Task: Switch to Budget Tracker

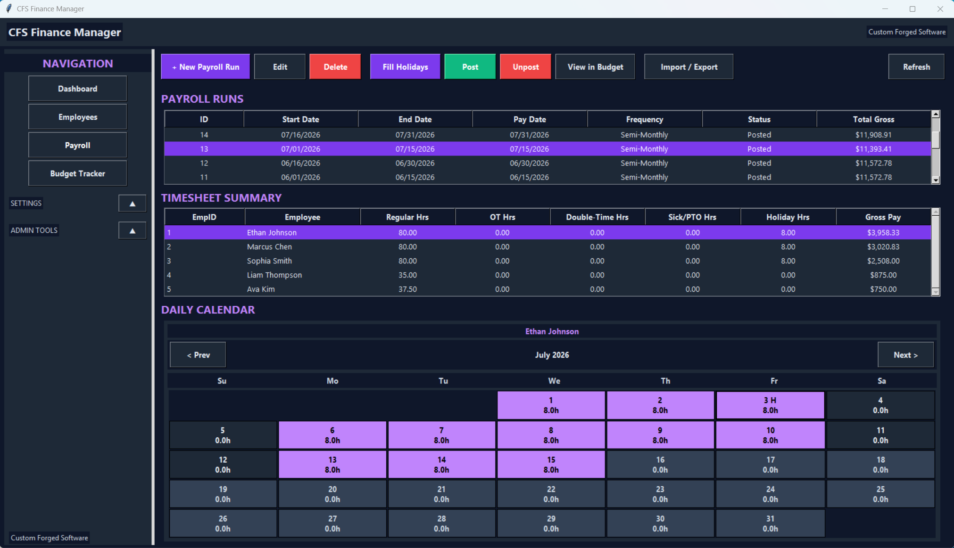Action: (77, 173)
